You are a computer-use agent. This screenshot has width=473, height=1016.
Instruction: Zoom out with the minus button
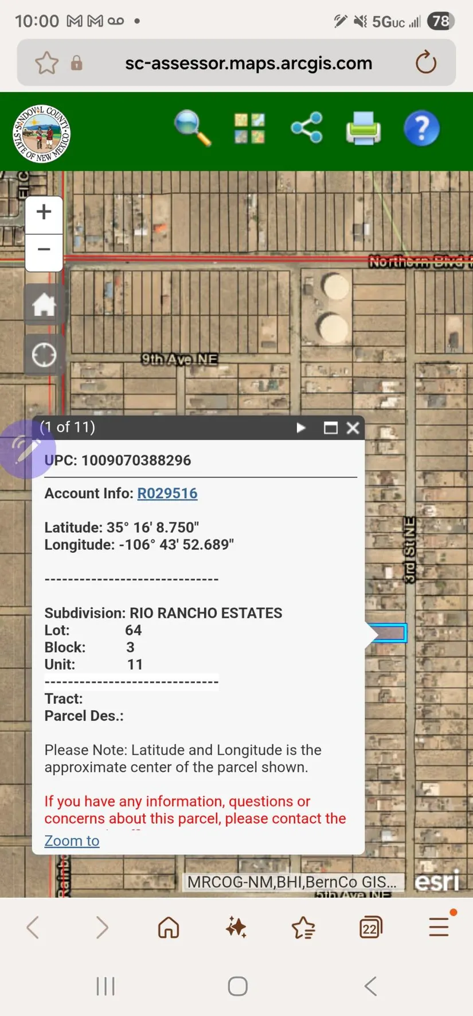pos(44,250)
